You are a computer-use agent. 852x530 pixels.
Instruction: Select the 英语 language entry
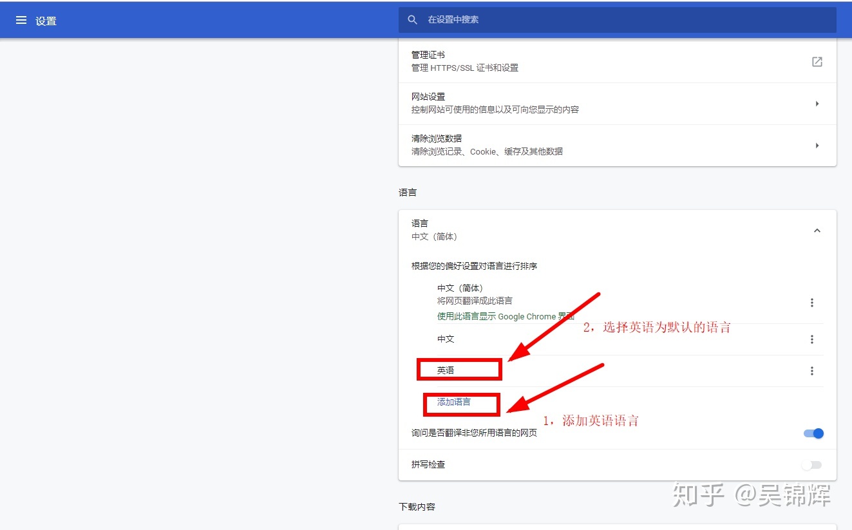pyautogui.click(x=444, y=370)
